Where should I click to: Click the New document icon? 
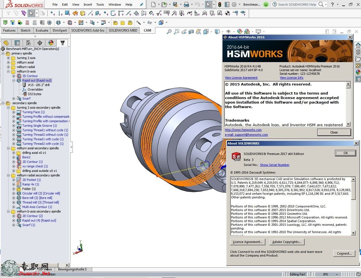click(x=153, y=5)
